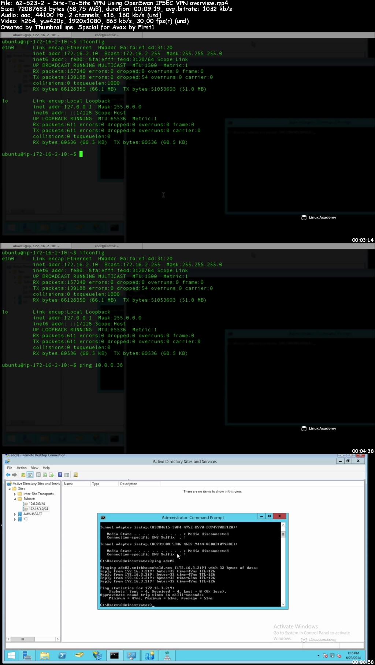This screenshot has height=665, width=375.
Task: Sort by the Description column header
Action: tap(140, 484)
